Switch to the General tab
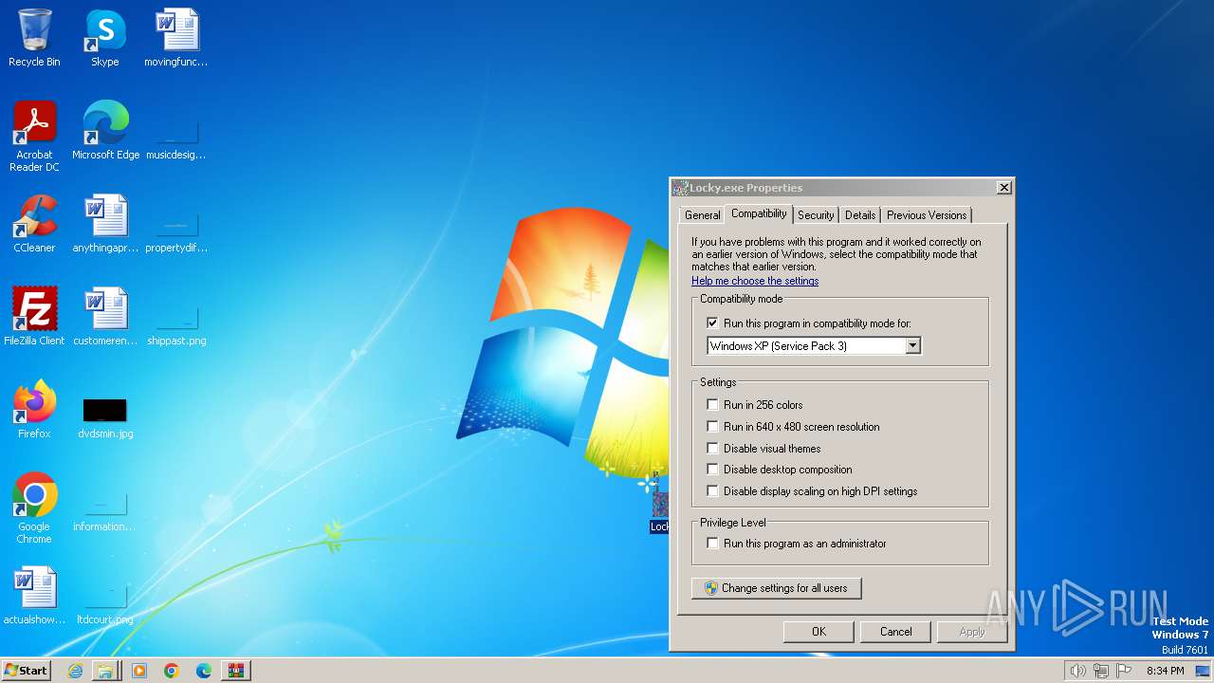1214x683 pixels. click(702, 215)
